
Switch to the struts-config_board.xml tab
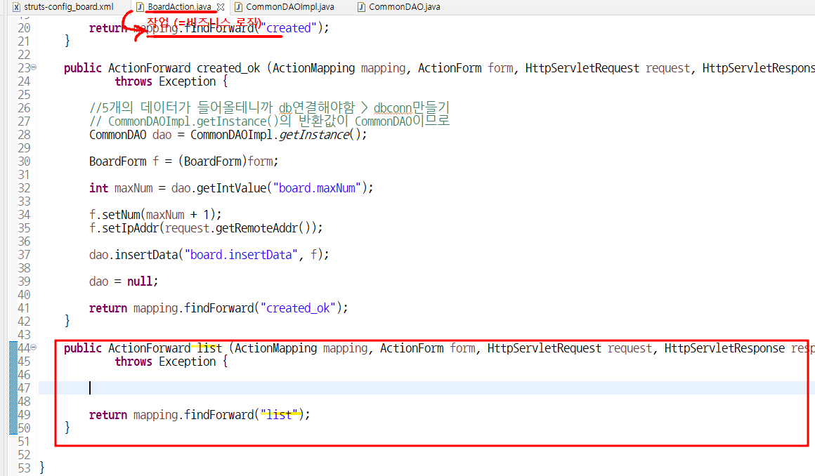(69, 7)
